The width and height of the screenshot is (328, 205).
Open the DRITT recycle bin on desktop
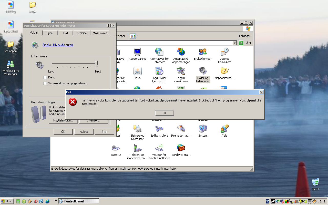[x=315, y=182]
